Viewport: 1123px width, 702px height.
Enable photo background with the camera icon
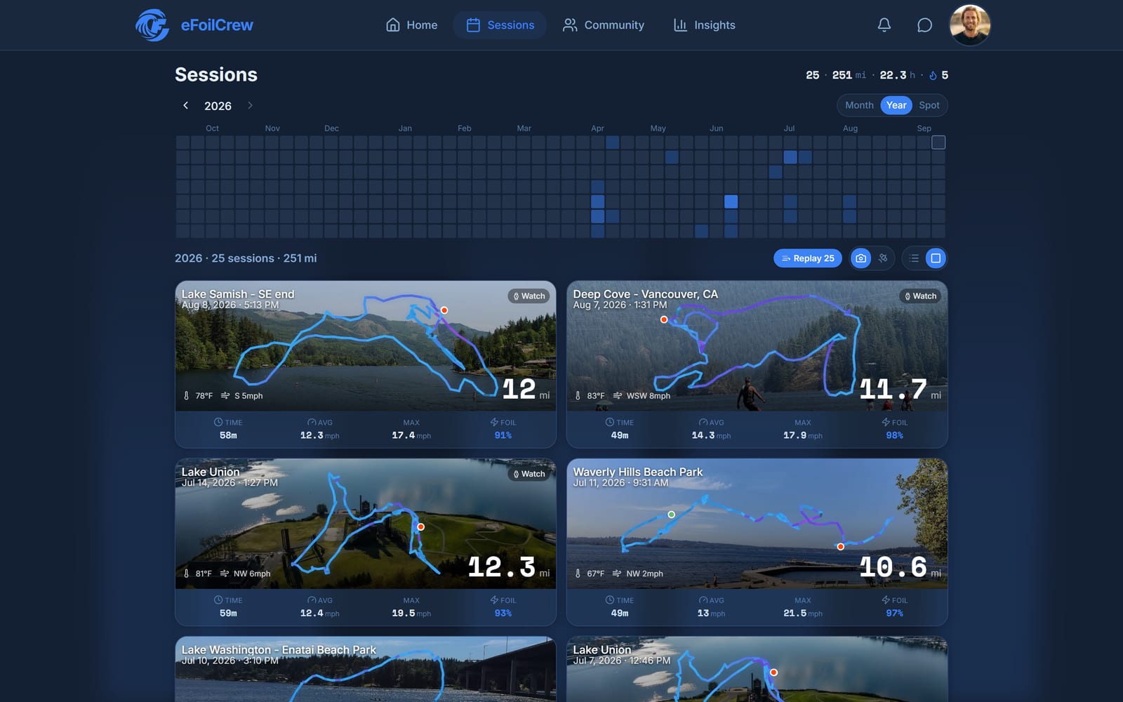pos(860,258)
